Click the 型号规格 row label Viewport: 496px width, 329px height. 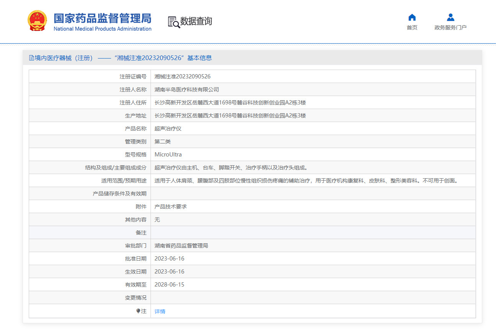pos(136,155)
